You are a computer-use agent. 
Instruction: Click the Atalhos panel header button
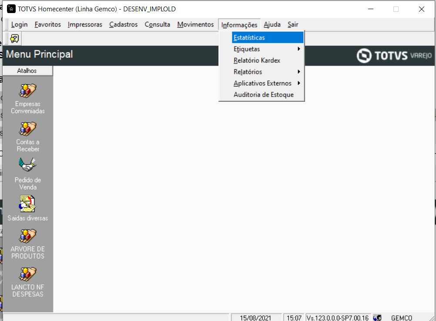pyautogui.click(x=27, y=70)
